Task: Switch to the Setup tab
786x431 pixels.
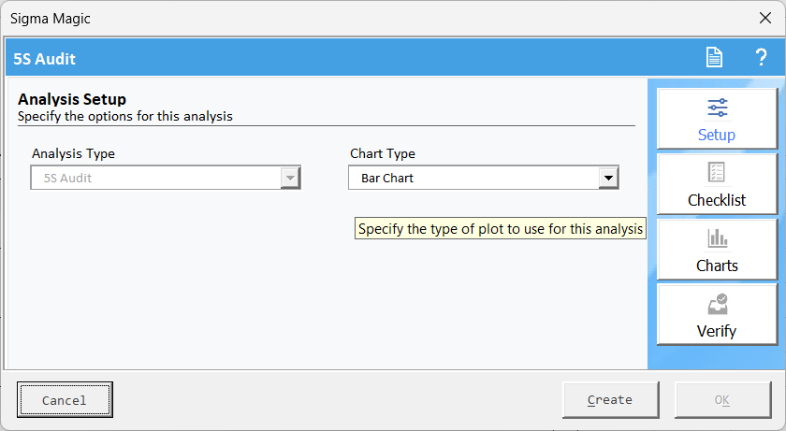Action: [717, 119]
